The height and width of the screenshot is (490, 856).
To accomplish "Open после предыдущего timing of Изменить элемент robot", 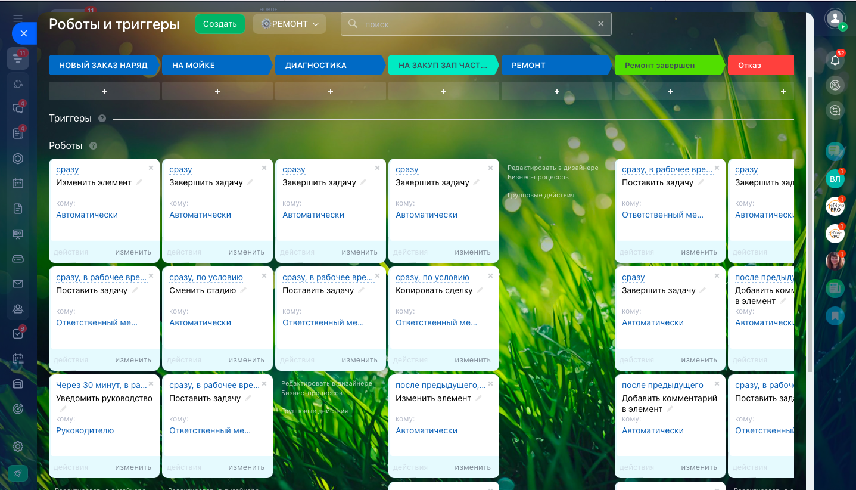I will [441, 385].
